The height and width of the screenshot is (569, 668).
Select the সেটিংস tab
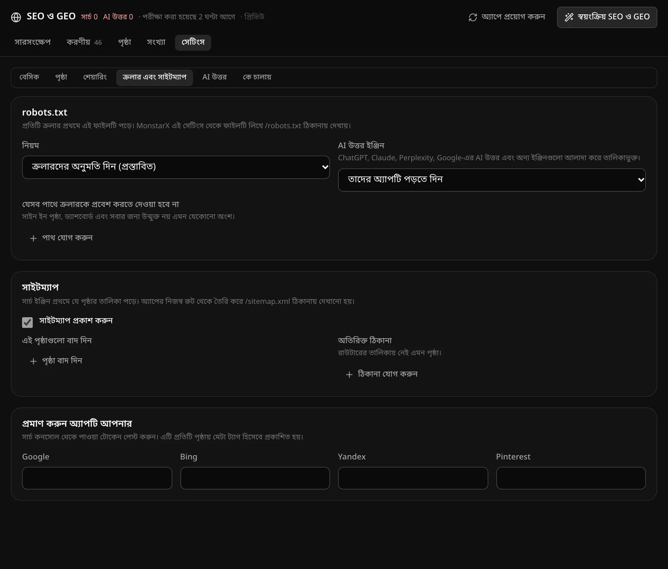[193, 42]
